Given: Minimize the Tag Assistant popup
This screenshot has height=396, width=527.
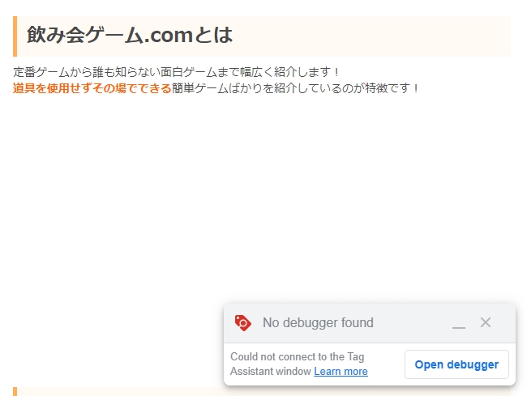Looking at the screenshot, I should [x=459, y=323].
